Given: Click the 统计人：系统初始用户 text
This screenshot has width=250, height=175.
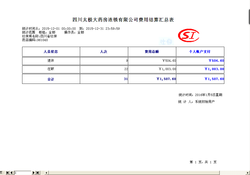Looking at the screenshot, I should coord(196,102).
